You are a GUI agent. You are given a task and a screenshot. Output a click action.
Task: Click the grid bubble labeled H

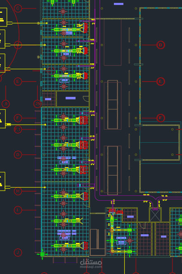18,191
